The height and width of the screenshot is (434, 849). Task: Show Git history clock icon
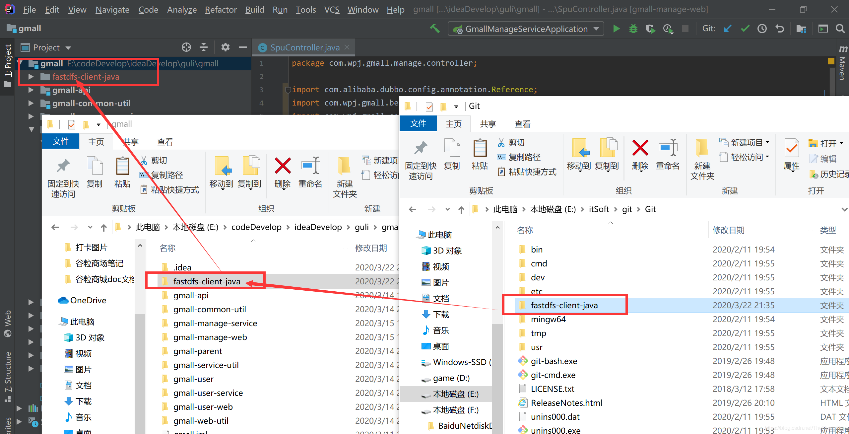762,29
